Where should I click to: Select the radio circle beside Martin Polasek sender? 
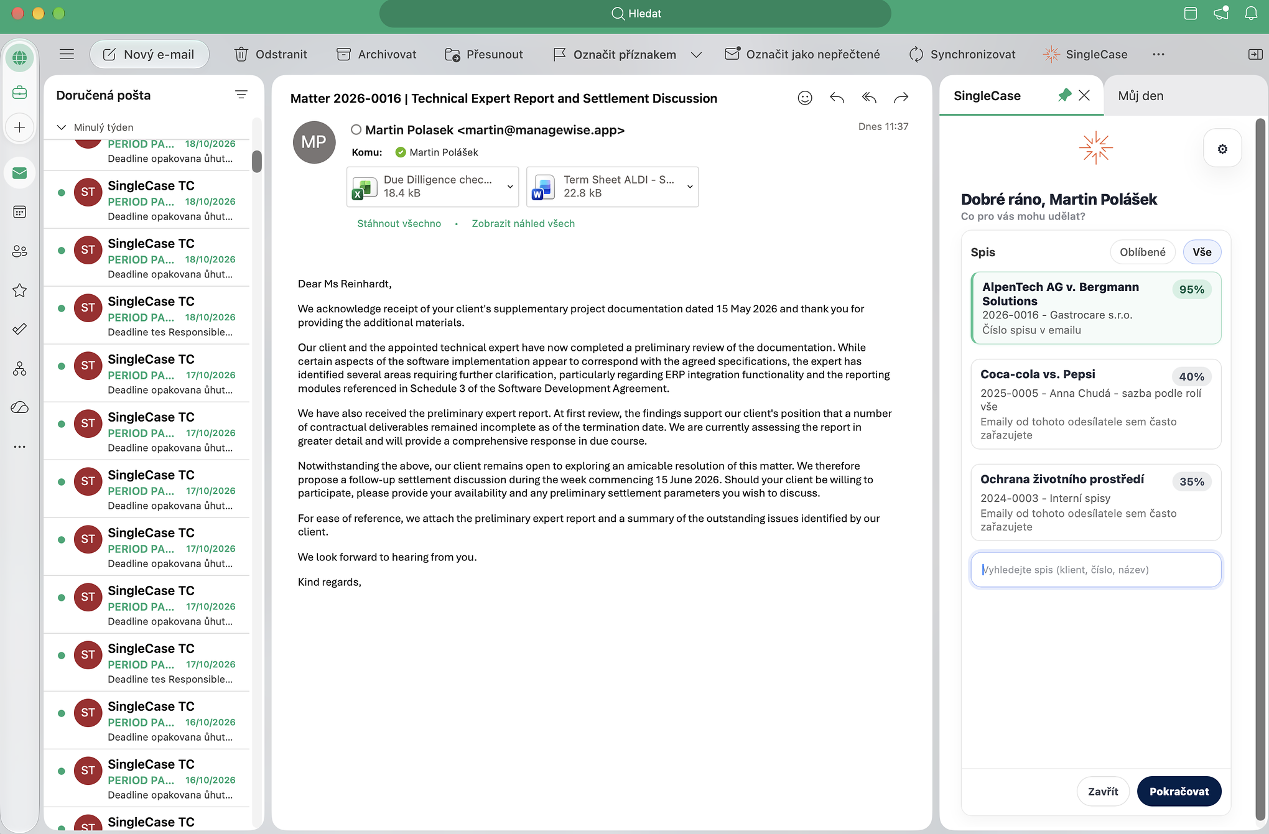click(356, 129)
